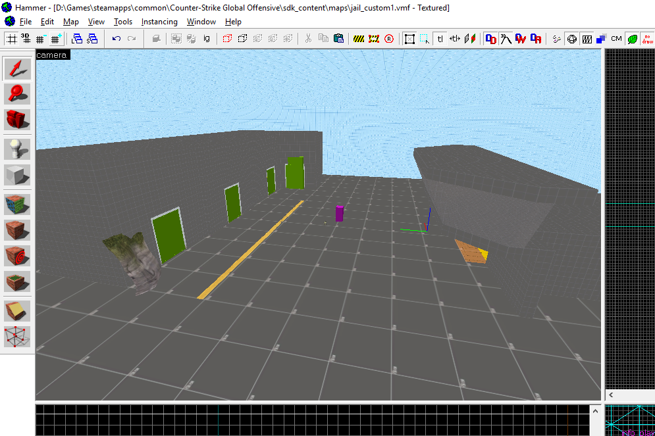
Task: Click the Copy icon
Action: (323, 39)
